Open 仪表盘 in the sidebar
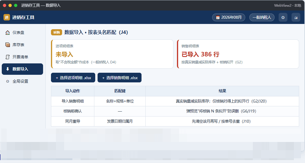 tap(22, 33)
